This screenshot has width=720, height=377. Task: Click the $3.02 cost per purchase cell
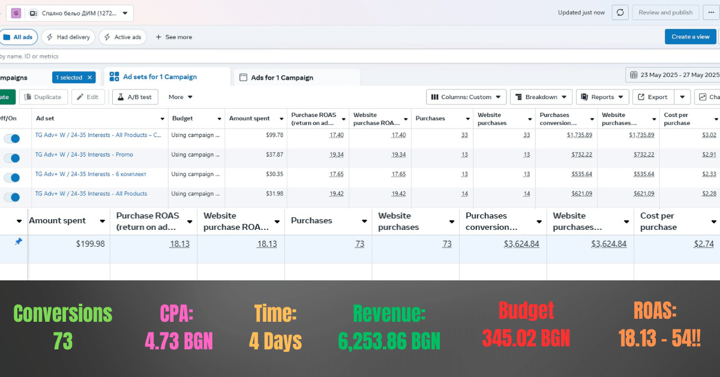click(x=709, y=135)
